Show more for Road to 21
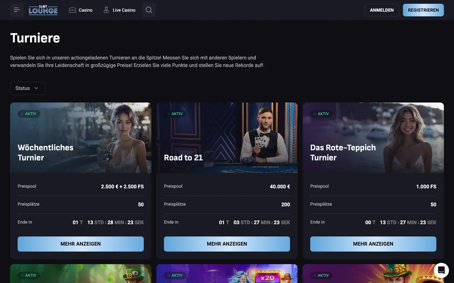 click(227, 244)
